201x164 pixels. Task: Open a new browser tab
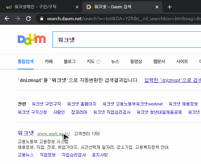[x=170, y=7]
